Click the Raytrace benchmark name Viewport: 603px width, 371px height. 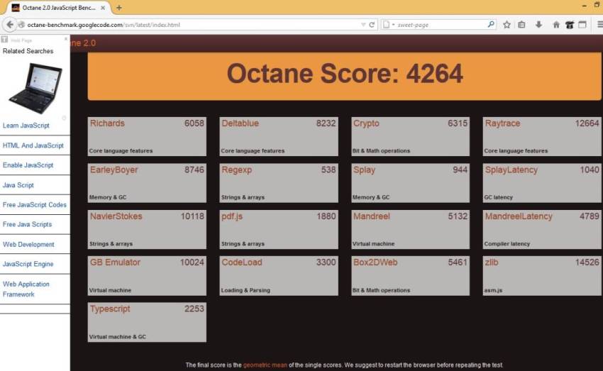[502, 124]
